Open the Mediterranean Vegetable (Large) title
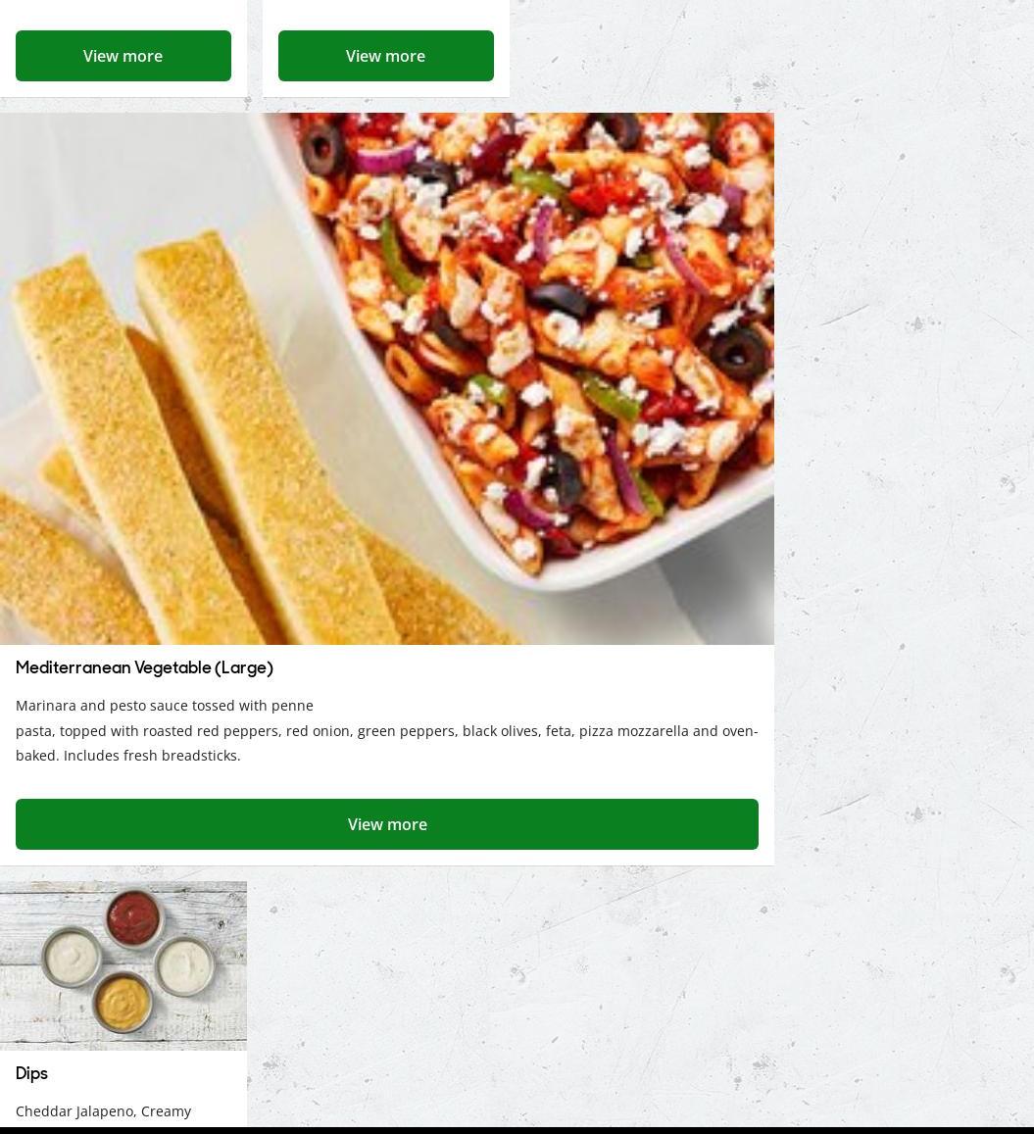This screenshot has width=1034, height=1134. 144,667
